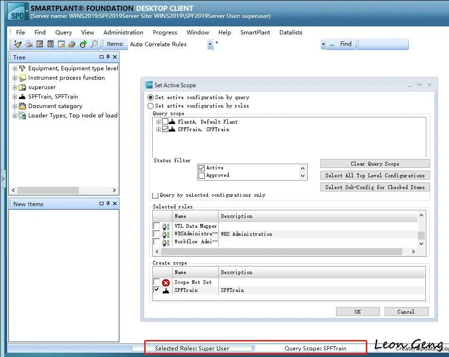The height and width of the screenshot is (357, 449).
Task: Click the file box toolbar icon
Action: click(72, 44)
